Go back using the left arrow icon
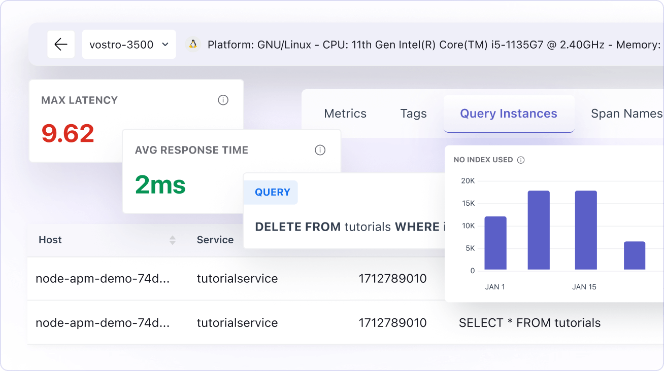The width and height of the screenshot is (664, 371). [x=61, y=44]
